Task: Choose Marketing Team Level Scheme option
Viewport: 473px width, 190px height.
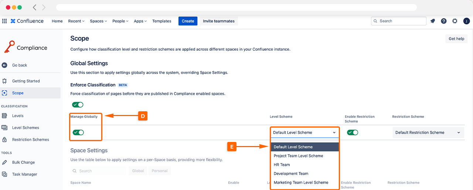Action: (301, 183)
